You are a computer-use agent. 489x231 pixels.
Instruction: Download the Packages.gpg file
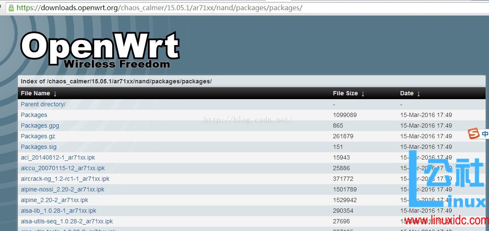[x=40, y=125]
